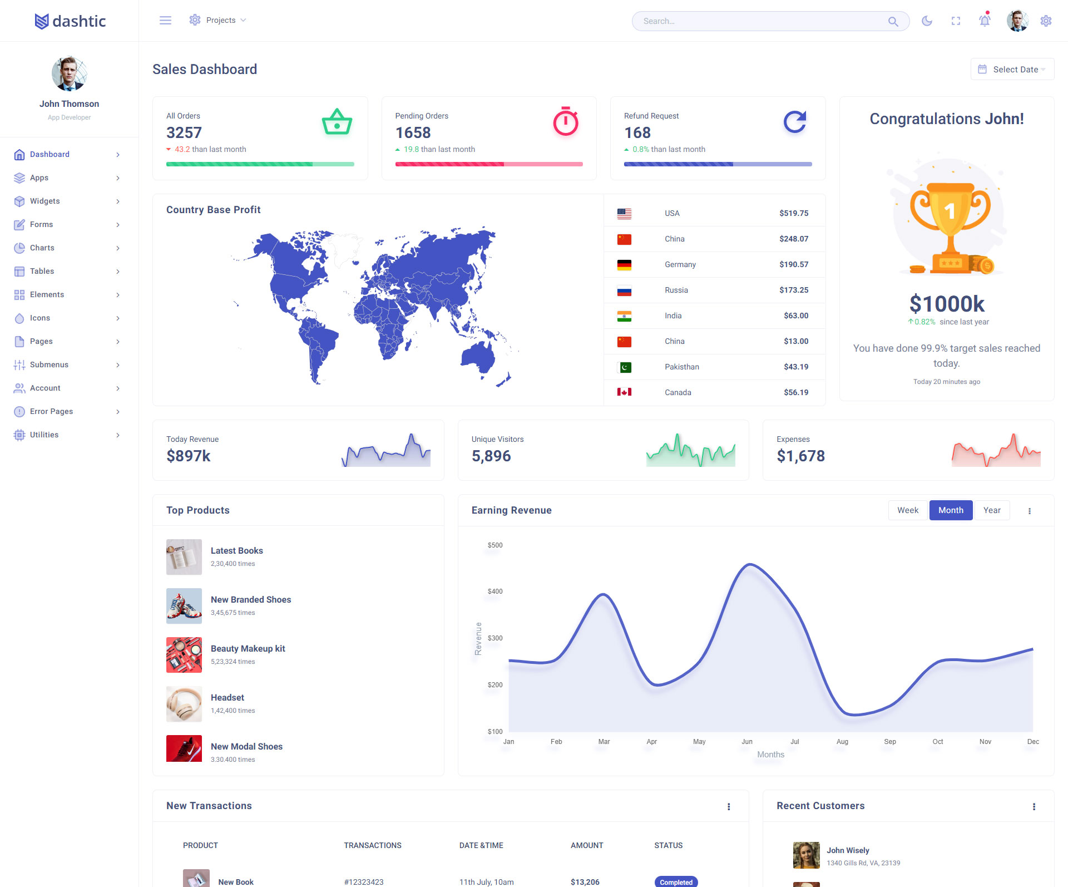Screen dimensions: 1068x887
Task: Click the Refund Request refresh icon
Action: click(x=795, y=122)
